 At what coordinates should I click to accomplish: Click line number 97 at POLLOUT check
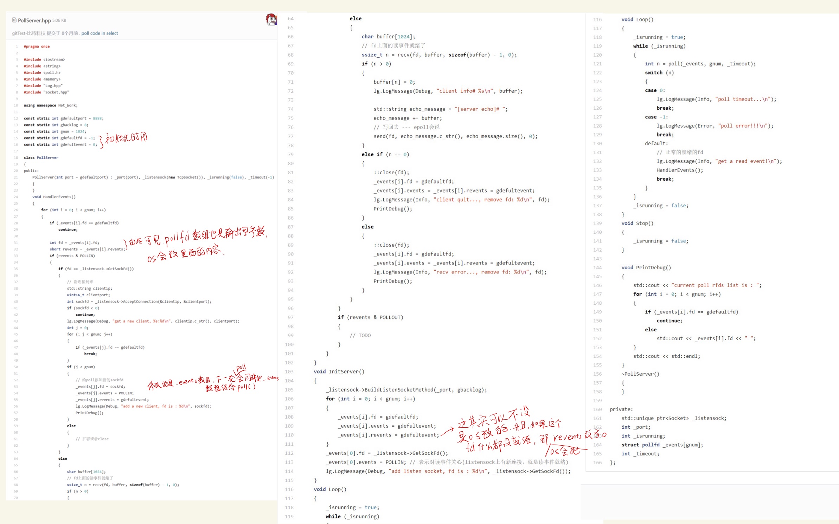[x=290, y=317]
